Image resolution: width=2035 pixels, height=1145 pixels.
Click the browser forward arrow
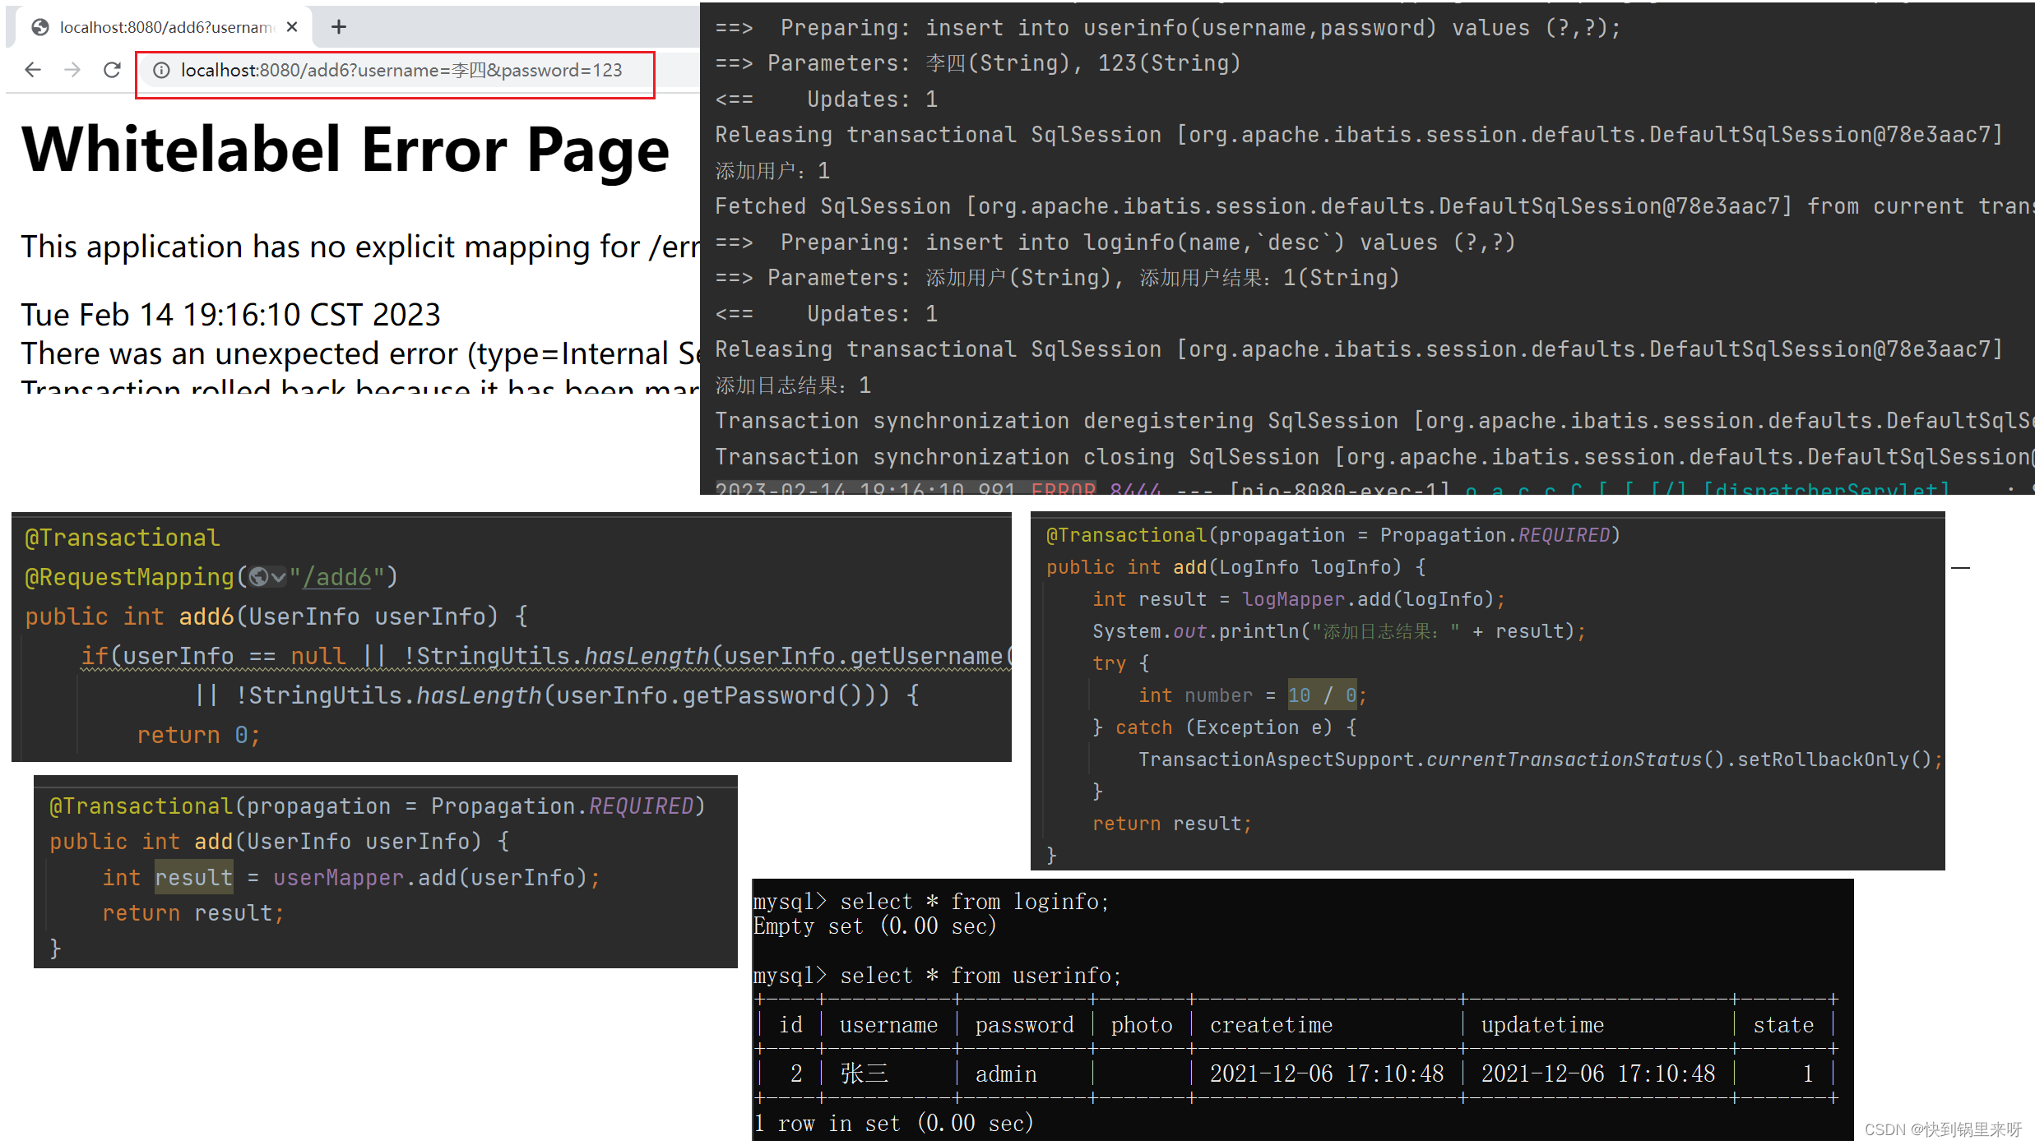(72, 70)
